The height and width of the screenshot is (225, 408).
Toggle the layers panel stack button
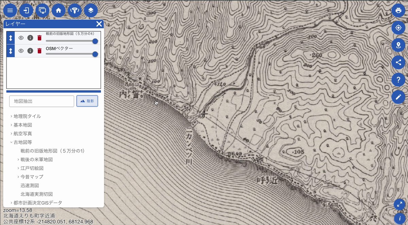click(91, 10)
